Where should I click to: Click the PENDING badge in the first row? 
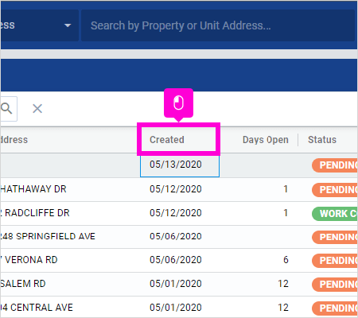[x=335, y=165]
